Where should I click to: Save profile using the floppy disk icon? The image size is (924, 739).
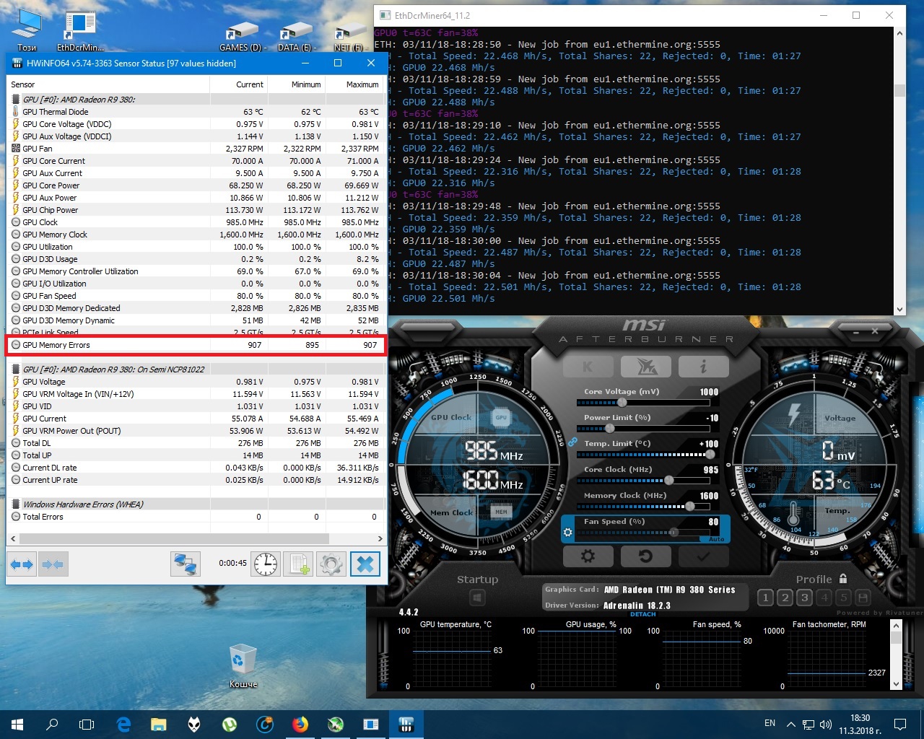point(863,598)
